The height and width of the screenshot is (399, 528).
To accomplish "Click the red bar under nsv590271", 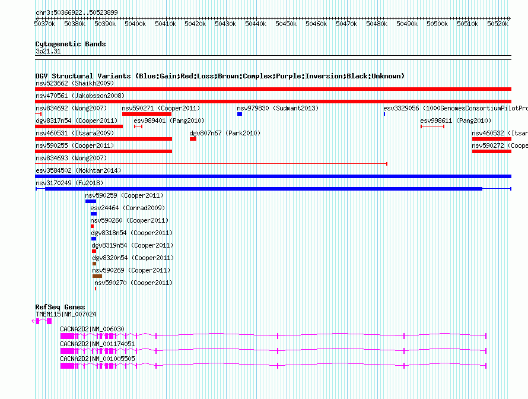I will coord(147,114).
